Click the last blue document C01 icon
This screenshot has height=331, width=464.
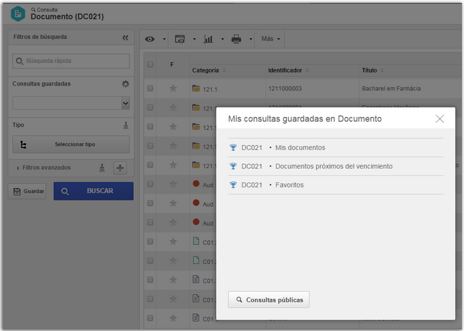click(196, 317)
